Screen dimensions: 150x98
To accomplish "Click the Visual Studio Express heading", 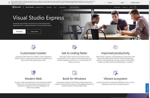I will coord(38,18).
